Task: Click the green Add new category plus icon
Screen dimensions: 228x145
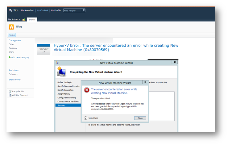Action: pyautogui.click(x=10, y=57)
